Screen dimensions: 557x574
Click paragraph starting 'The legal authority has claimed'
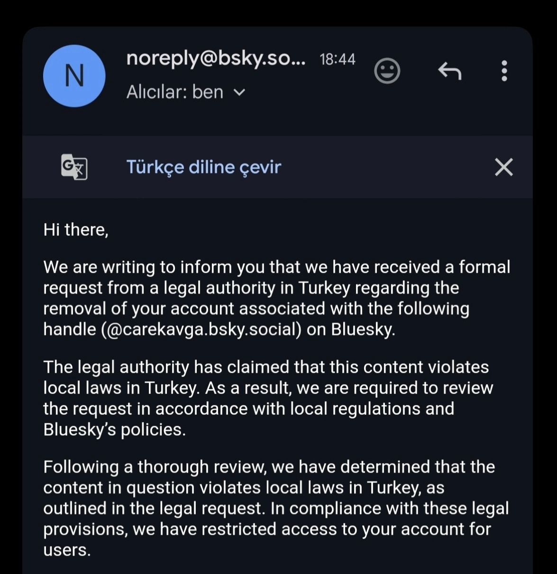tap(268, 398)
